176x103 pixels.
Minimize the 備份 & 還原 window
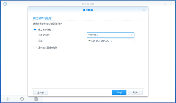pos(159,4)
